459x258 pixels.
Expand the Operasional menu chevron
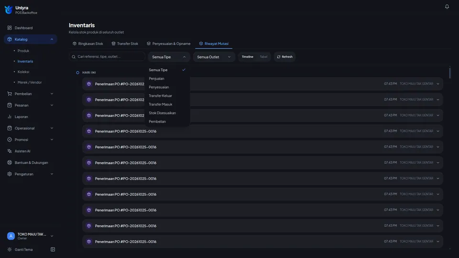pos(52,128)
